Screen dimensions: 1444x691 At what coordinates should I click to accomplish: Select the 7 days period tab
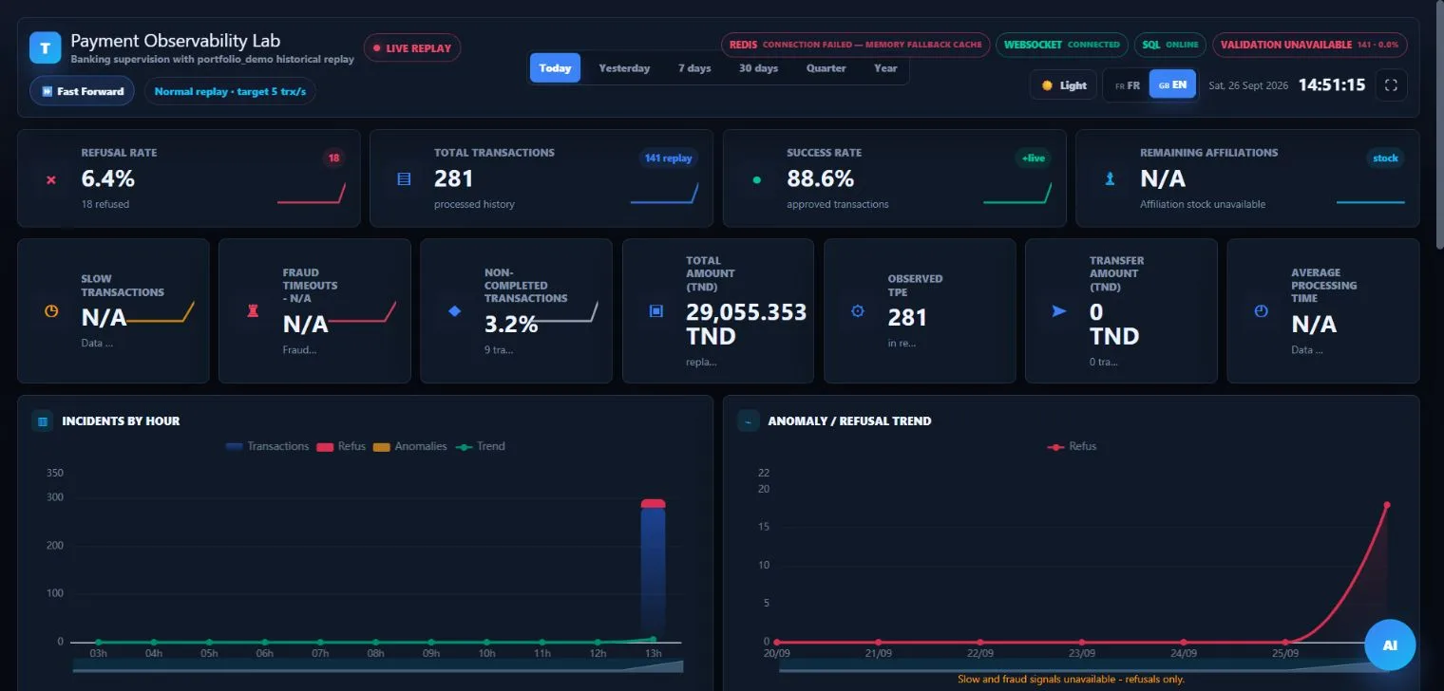[694, 68]
